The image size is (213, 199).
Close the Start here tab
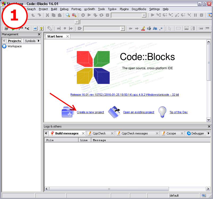click(67, 36)
